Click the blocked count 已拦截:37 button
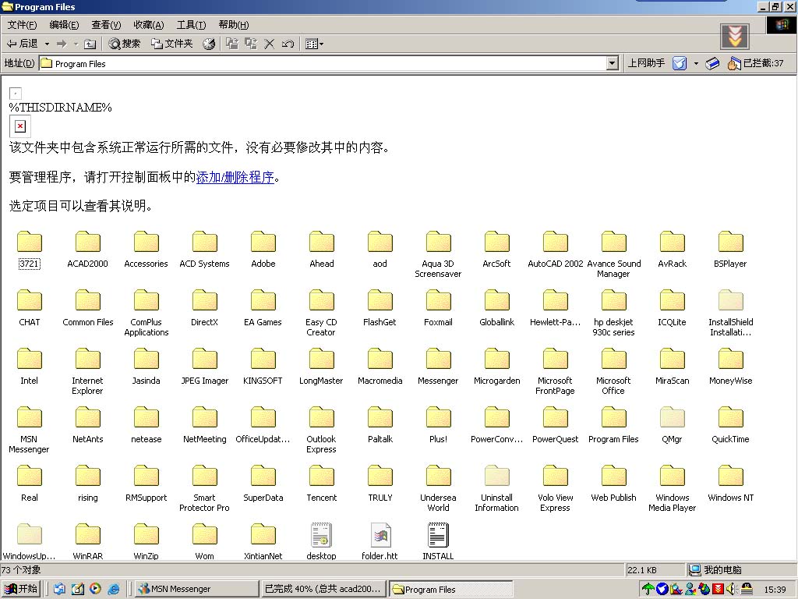Screen dimensions: 798x599 755,63
